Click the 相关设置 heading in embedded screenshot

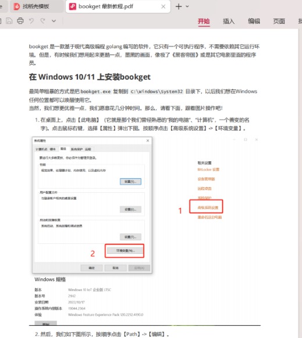[204, 163]
